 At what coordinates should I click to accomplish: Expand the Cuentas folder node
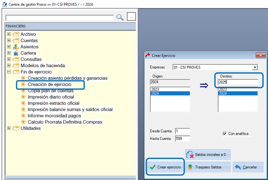9,40
